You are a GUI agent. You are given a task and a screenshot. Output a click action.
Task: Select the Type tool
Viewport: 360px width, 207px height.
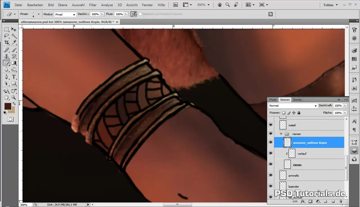14,77
